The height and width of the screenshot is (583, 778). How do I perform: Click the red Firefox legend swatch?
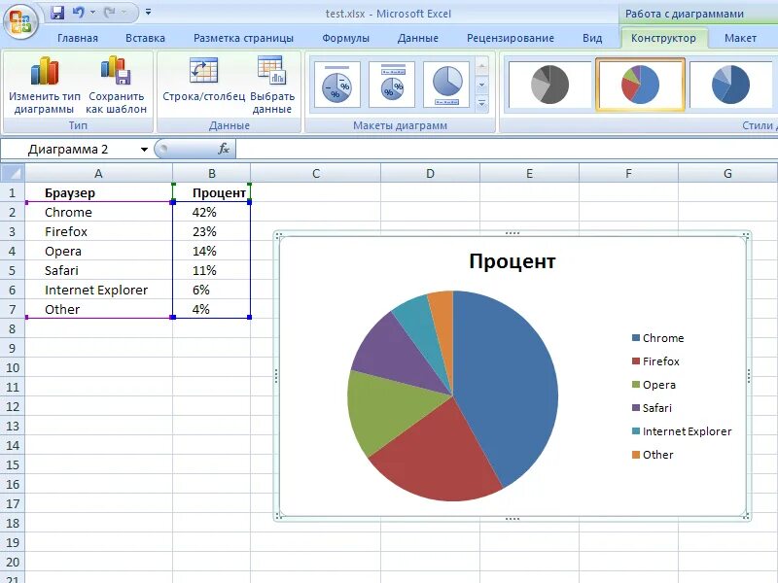(636, 361)
